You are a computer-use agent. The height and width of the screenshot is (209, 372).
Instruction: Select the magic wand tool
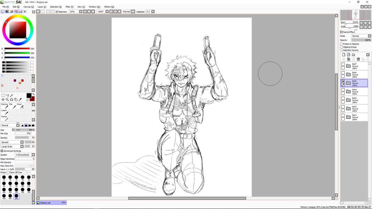click(12, 95)
